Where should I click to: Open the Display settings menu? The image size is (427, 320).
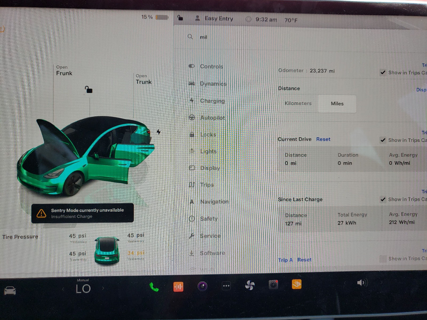point(204,168)
